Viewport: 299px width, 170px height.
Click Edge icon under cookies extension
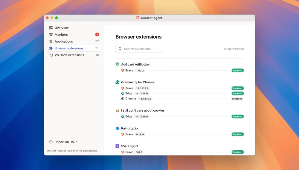(123, 116)
